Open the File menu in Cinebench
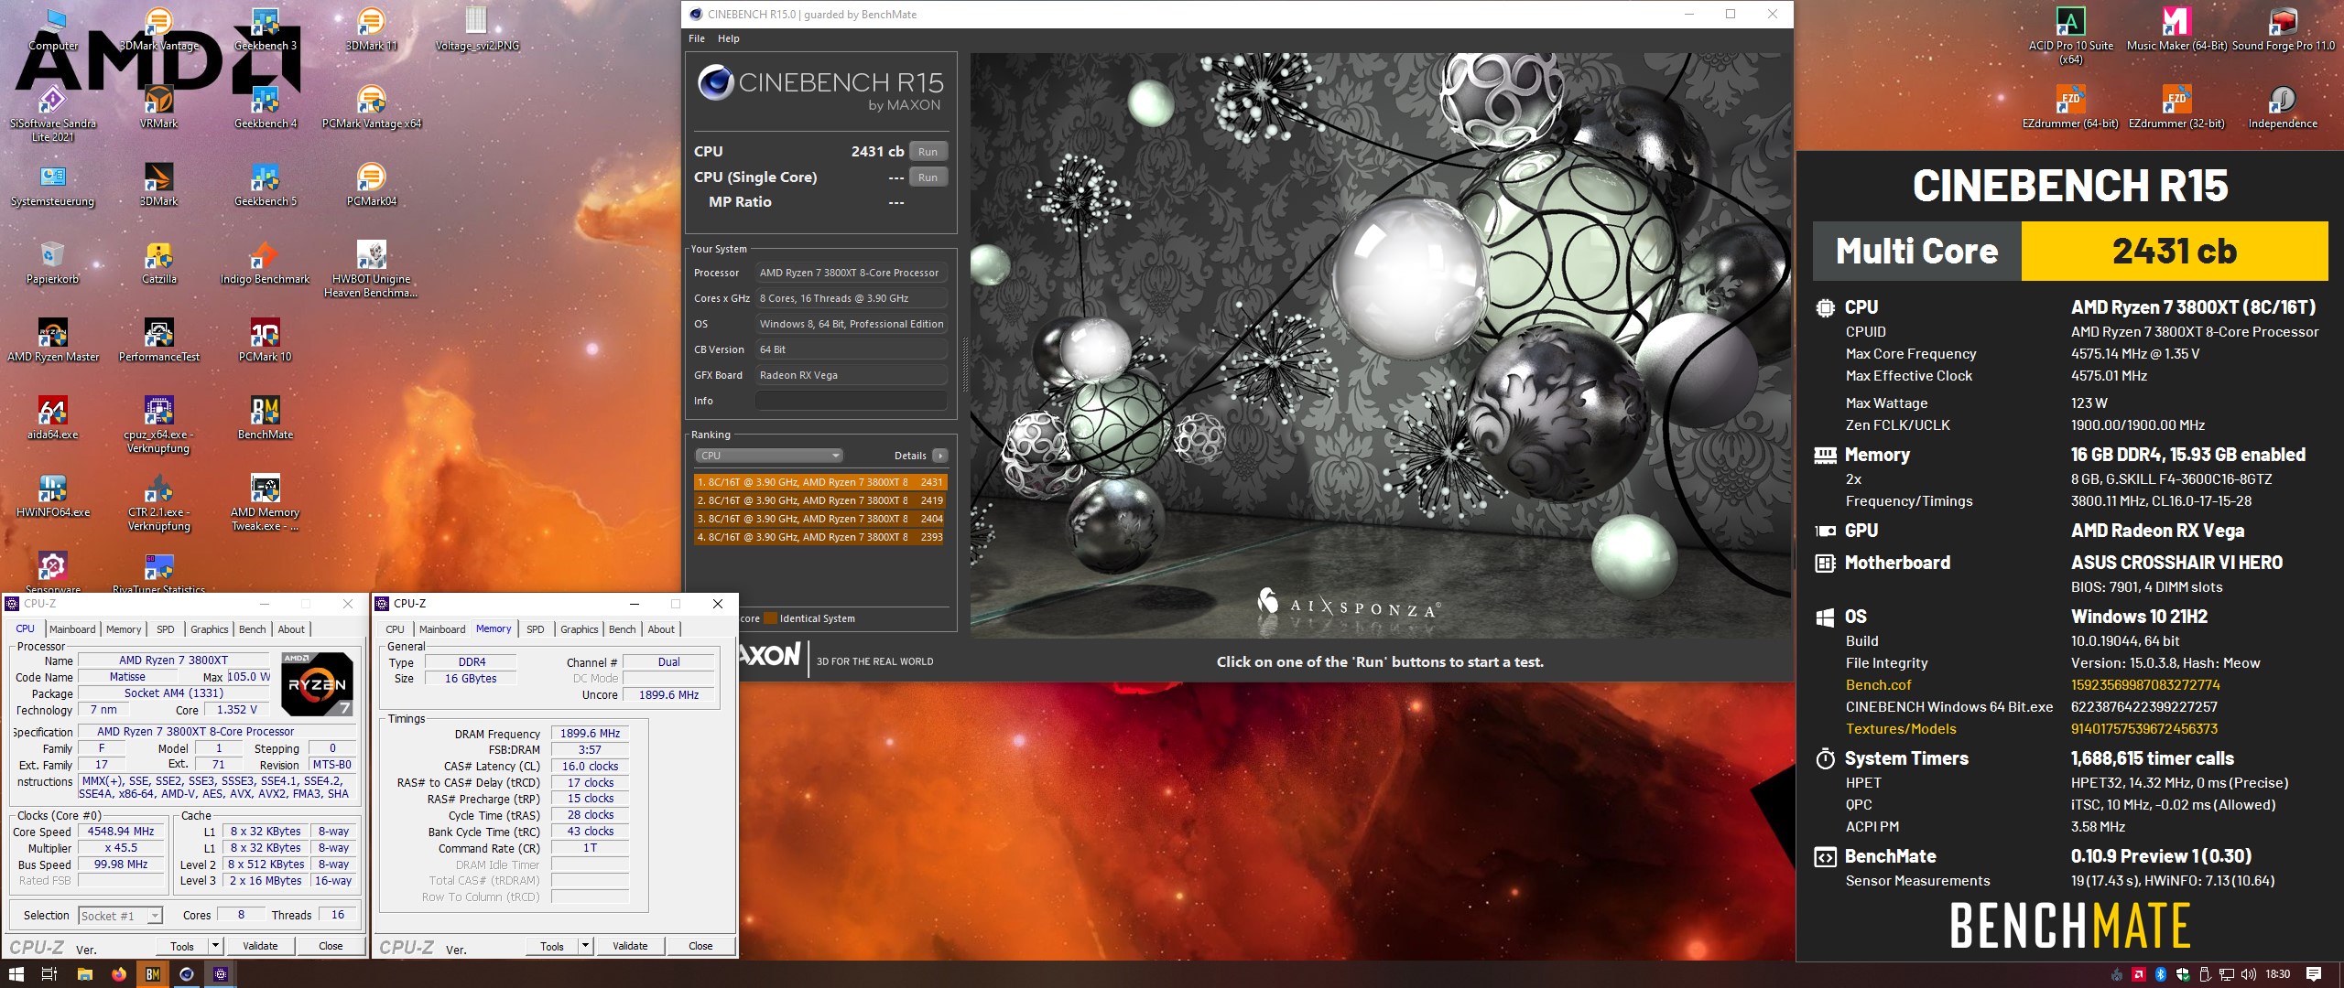This screenshot has height=988, width=2344. tap(697, 38)
